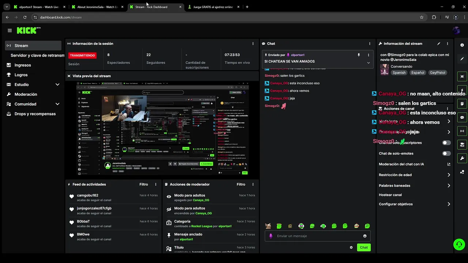This screenshot has width=468, height=263.
Task: Click the Spanish tag
Action: (399, 73)
